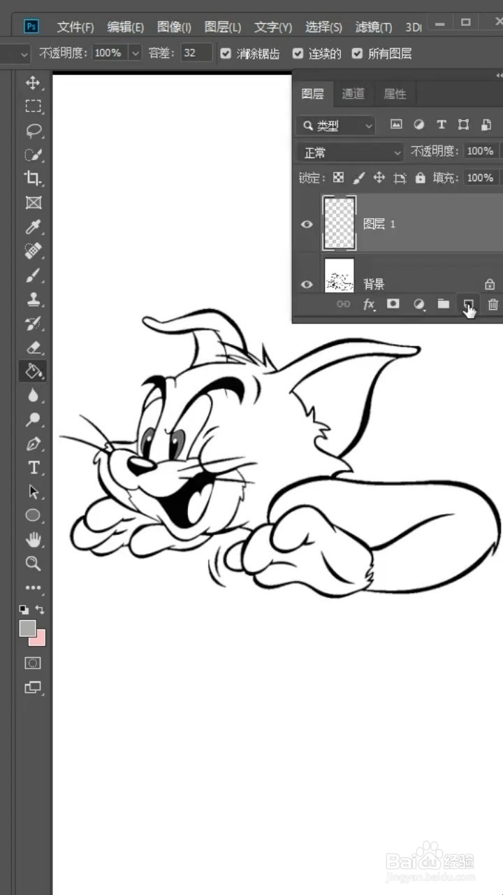Add a layer style with fx
The width and height of the screenshot is (503, 895).
pos(369,304)
